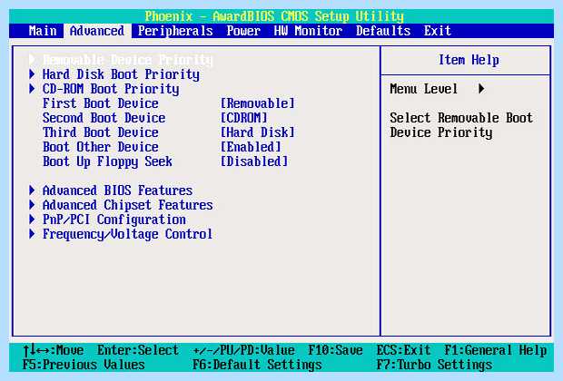Click arrow beside Frequency/Voltage Control
This screenshot has height=381, width=563.
coord(33,233)
